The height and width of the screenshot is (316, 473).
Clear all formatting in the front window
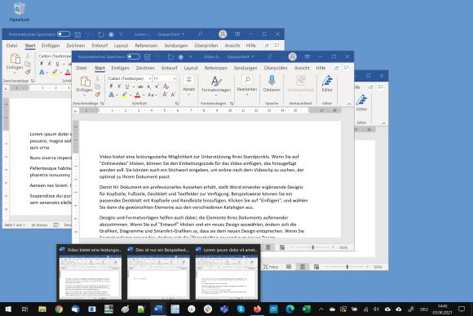pyautogui.click(x=166, y=87)
